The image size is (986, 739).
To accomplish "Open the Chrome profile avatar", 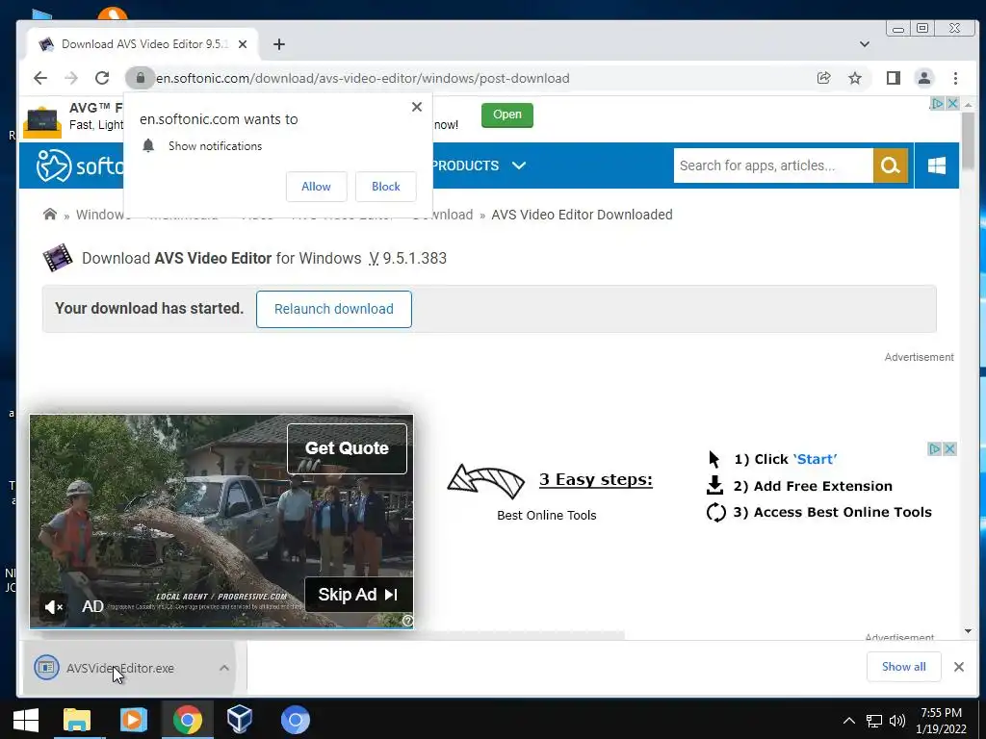I will point(923,78).
